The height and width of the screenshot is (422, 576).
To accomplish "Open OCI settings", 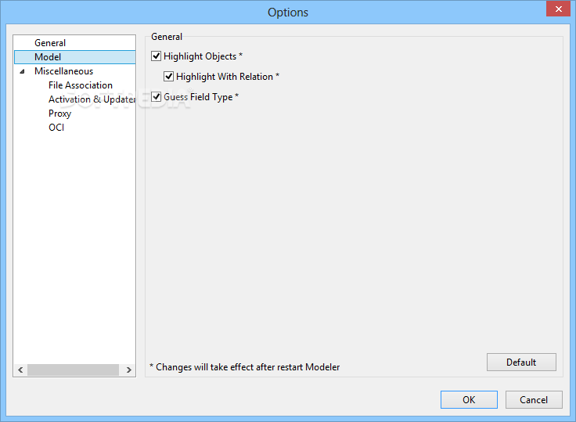I will pos(56,127).
